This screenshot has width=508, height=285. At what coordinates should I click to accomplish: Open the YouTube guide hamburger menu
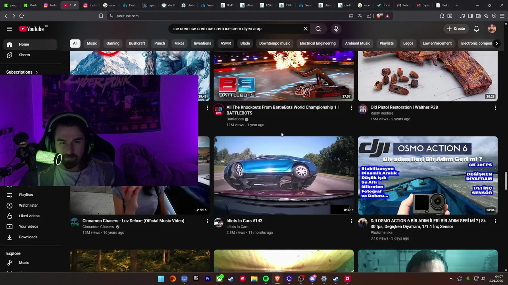tap(10, 28)
